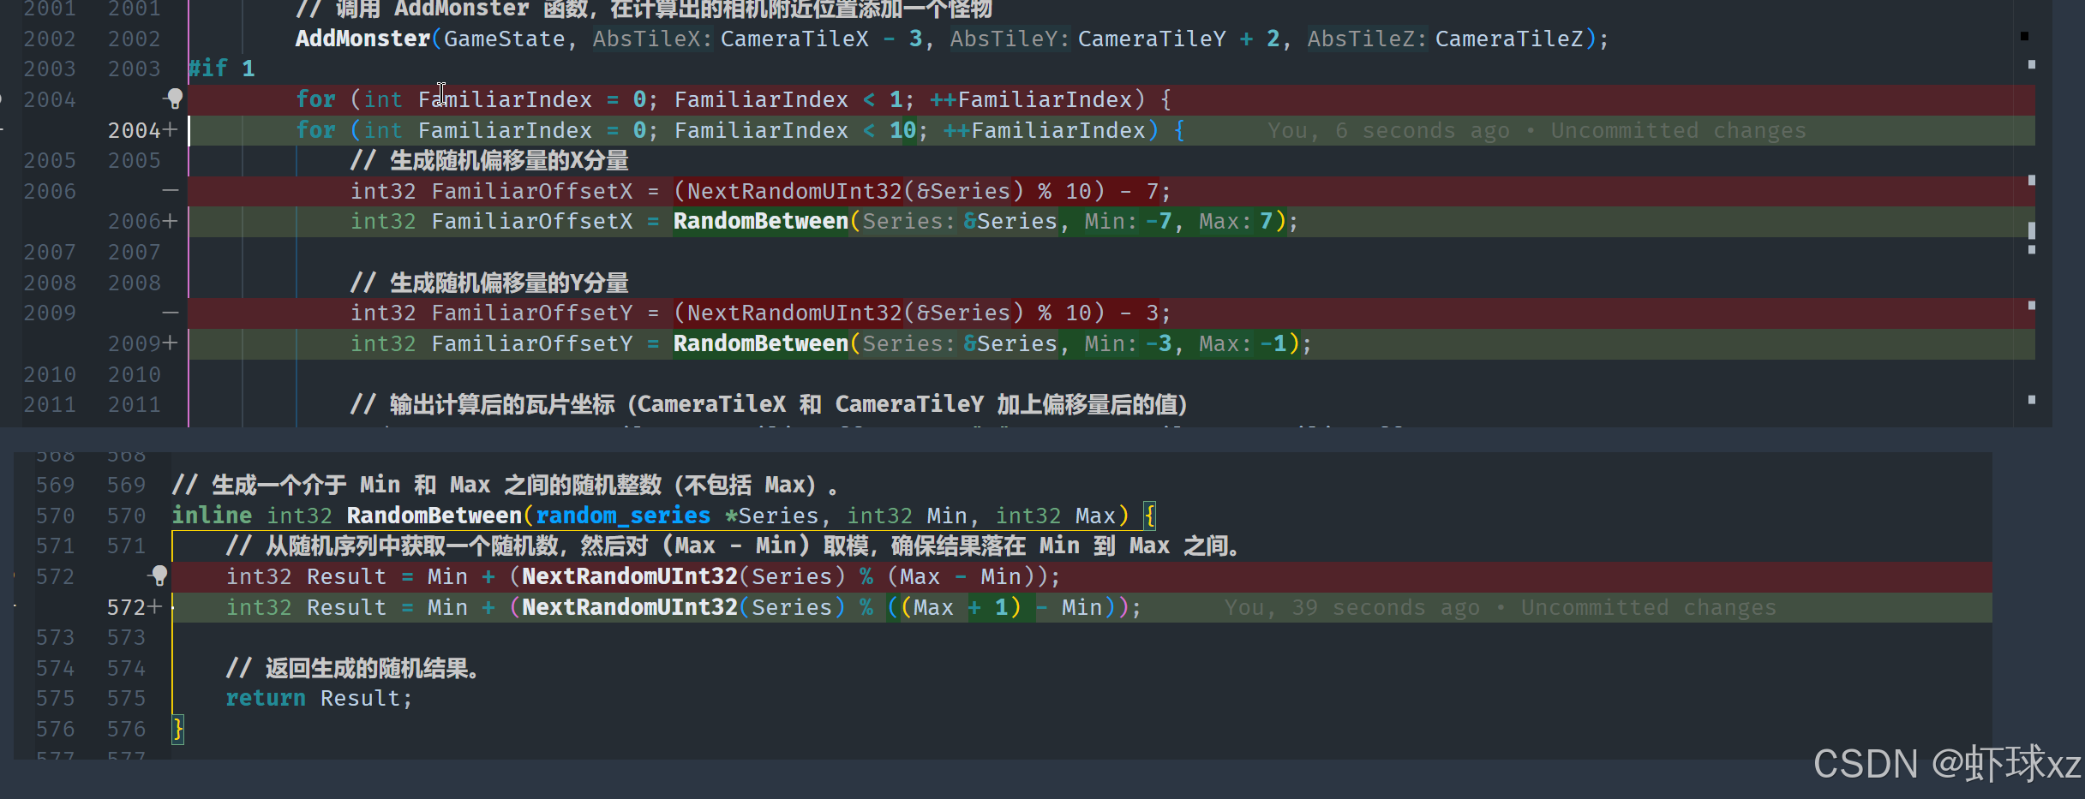Click the return keyword on line 575
This screenshot has height=799, width=2085.
pyautogui.click(x=266, y=698)
